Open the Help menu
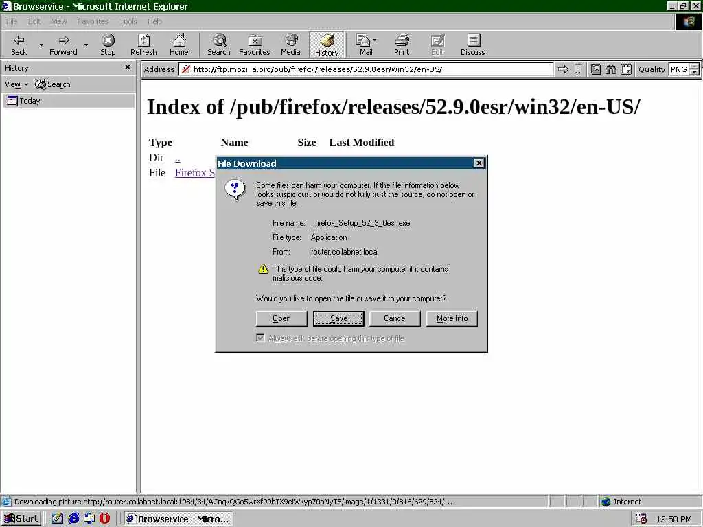The width and height of the screenshot is (703, 527). click(x=154, y=21)
